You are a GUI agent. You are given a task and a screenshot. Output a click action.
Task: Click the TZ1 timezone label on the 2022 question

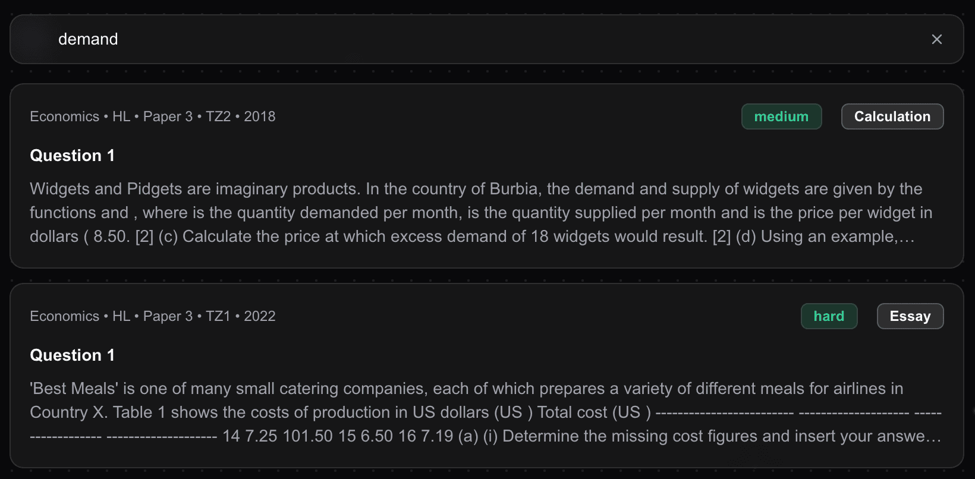[x=218, y=316]
